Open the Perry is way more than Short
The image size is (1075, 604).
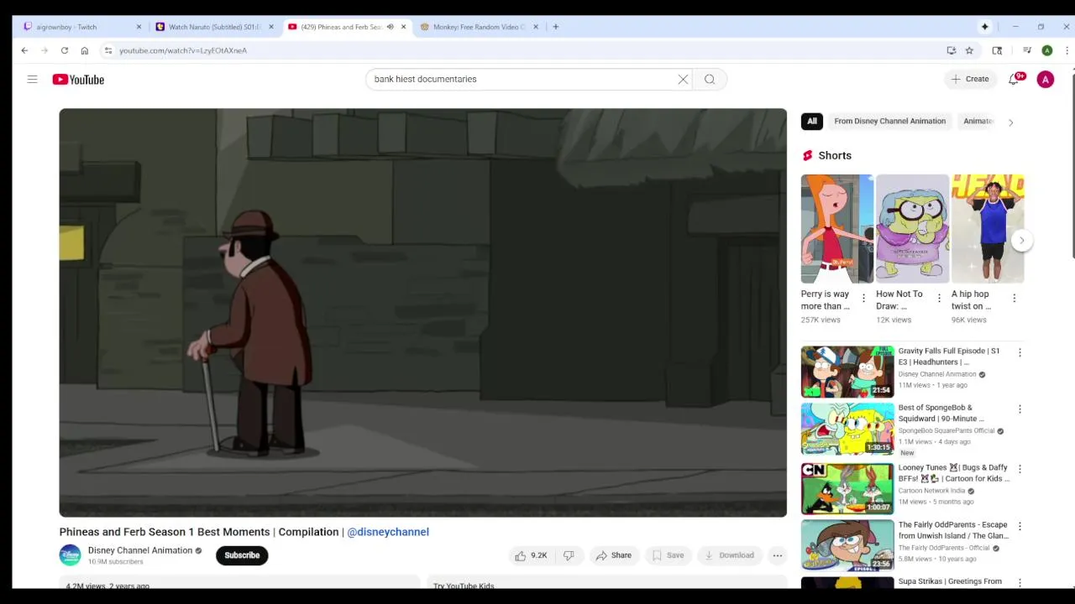(836, 229)
